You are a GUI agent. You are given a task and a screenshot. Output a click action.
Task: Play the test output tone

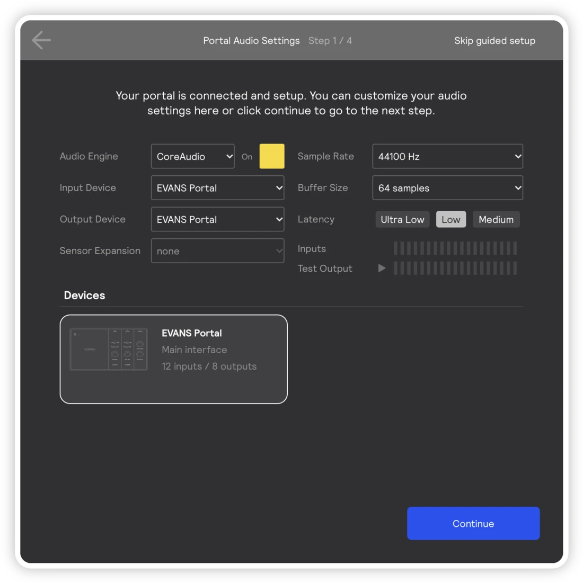[382, 268]
